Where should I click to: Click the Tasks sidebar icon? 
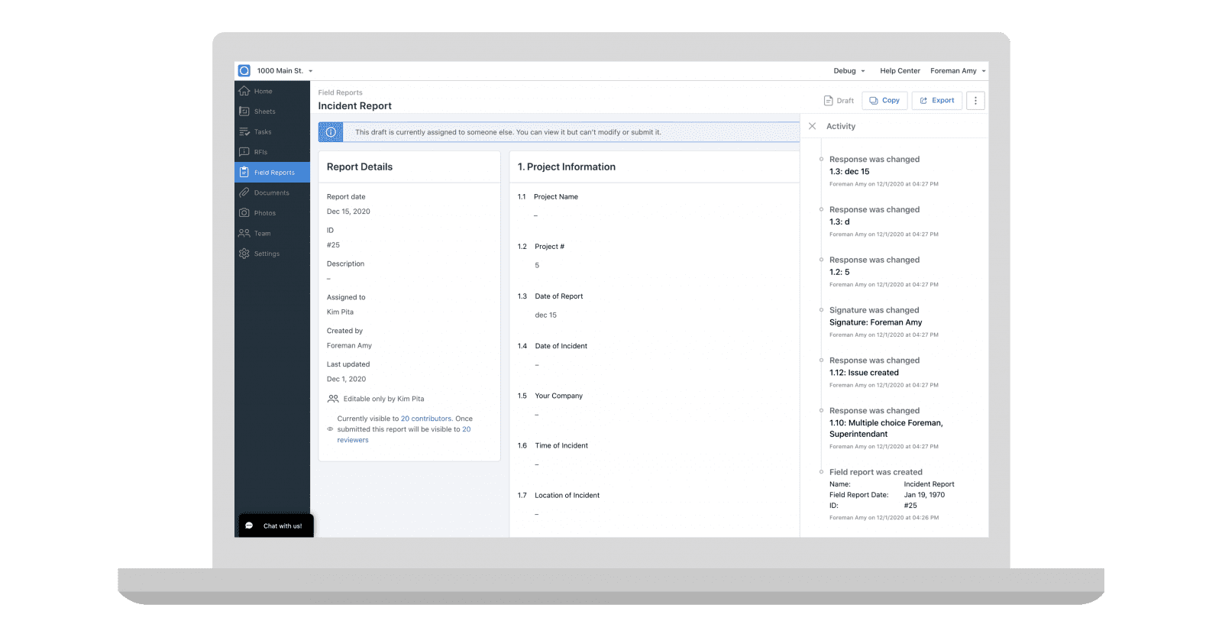tap(244, 131)
